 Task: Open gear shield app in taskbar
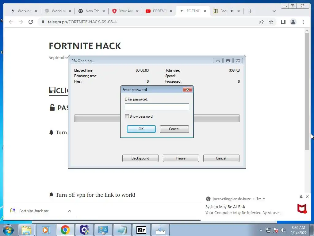(x=84, y=230)
